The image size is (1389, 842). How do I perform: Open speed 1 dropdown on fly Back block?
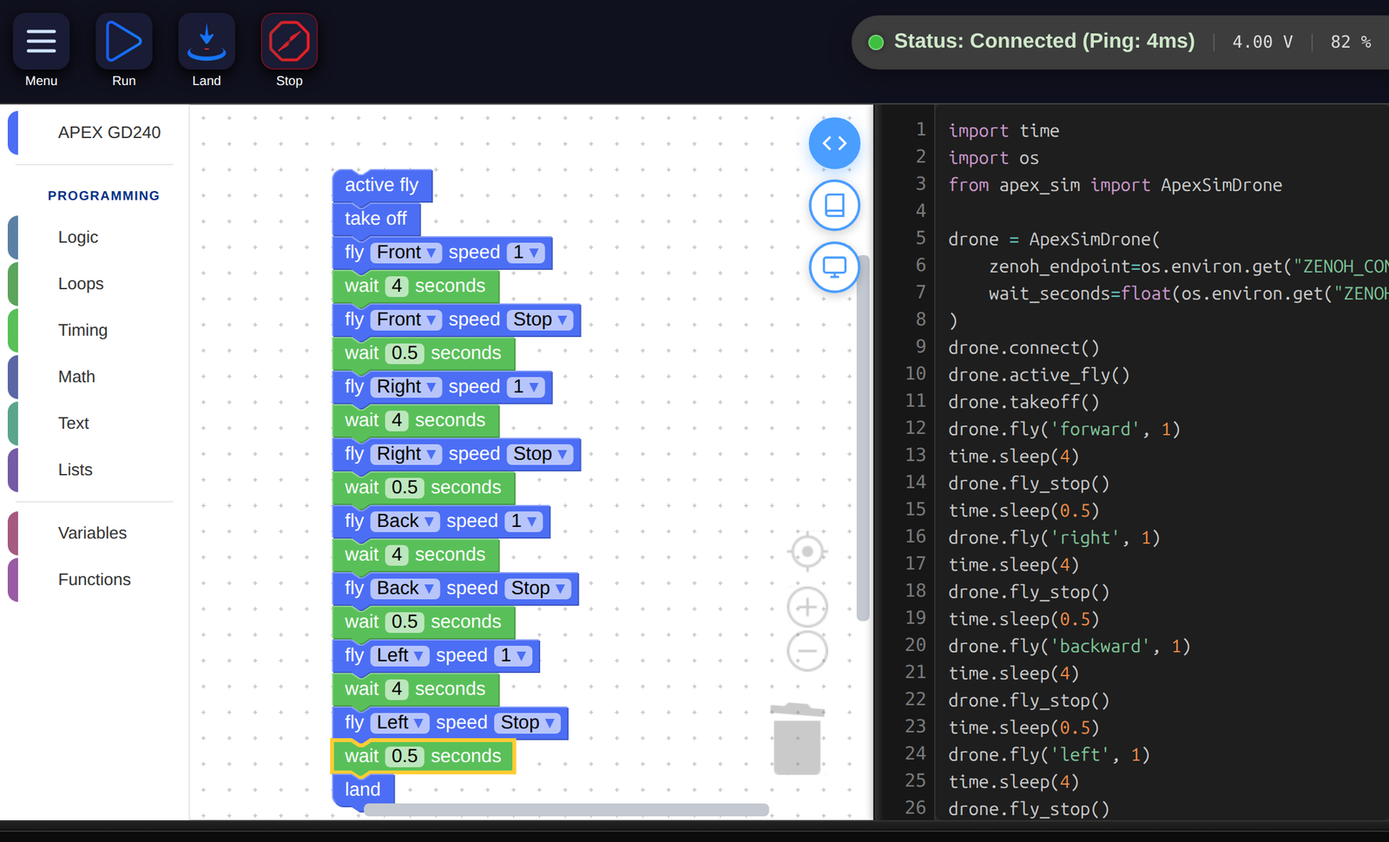[x=524, y=521]
